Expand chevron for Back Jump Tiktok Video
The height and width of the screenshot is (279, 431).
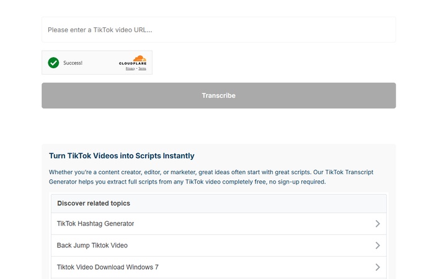coord(378,245)
